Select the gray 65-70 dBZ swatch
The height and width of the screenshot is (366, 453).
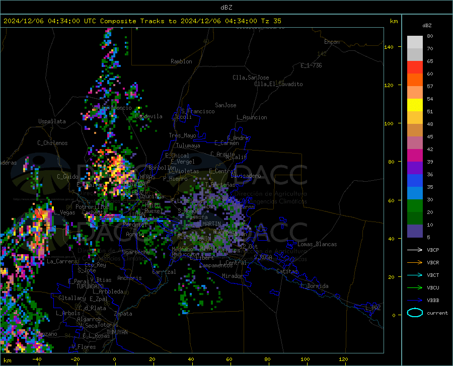click(415, 55)
